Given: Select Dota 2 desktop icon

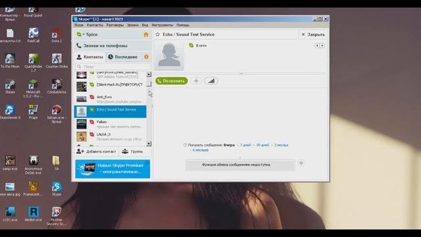Looking at the screenshot, I should pyautogui.click(x=57, y=35).
